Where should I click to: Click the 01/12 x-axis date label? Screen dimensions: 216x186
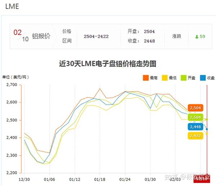tap(75, 180)
